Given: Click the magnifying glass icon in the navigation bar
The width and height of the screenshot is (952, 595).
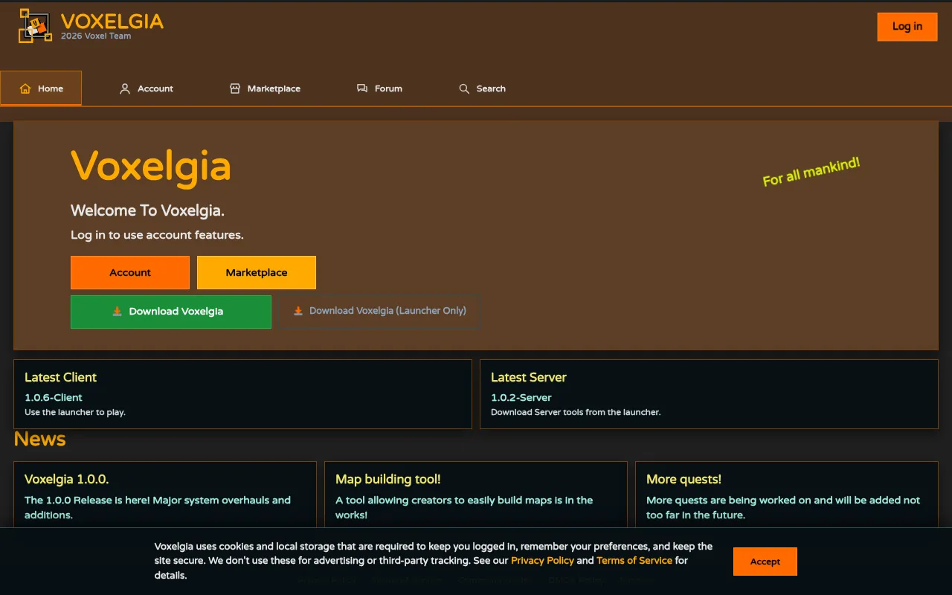Looking at the screenshot, I should coord(464,89).
